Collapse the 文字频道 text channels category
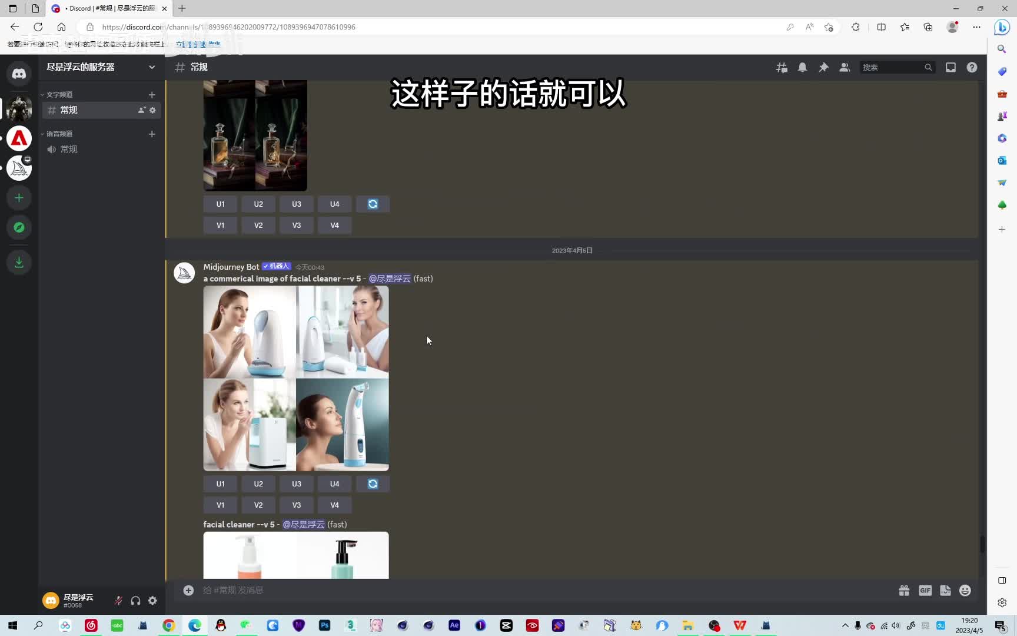The width and height of the screenshot is (1017, 636). coord(59,95)
